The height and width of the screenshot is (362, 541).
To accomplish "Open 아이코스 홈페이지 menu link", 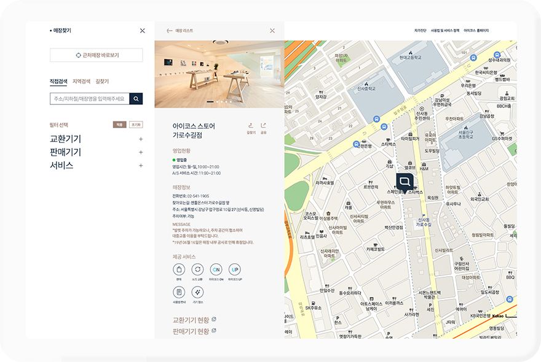I will point(476,31).
